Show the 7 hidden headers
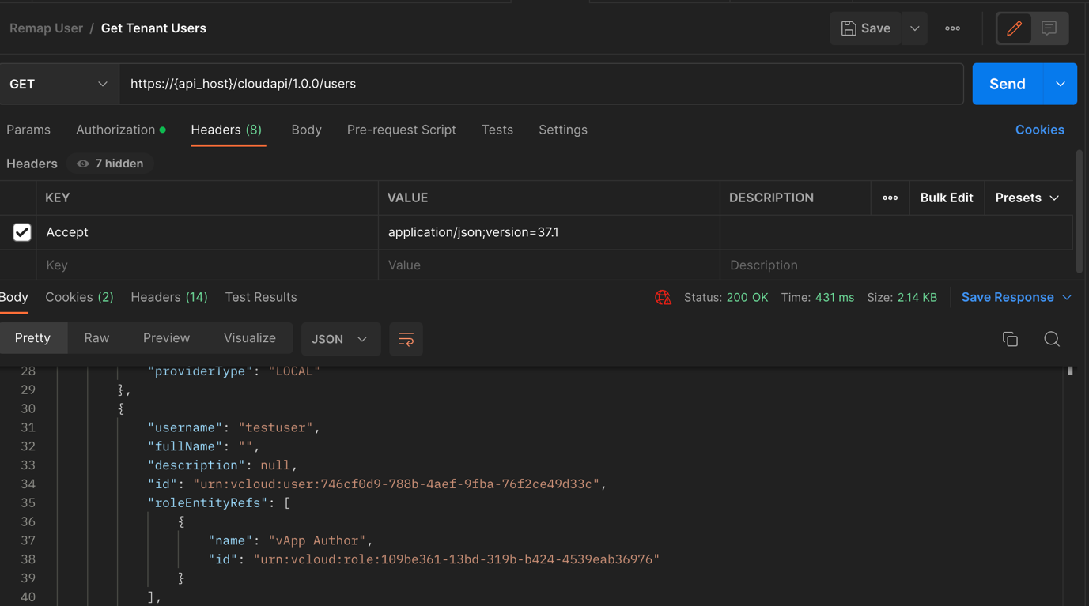 tap(110, 164)
